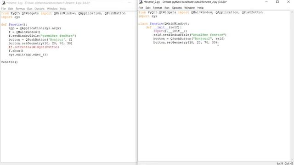Viewport: 294px width, 165px height.
Task: Click the 'Bonjour' string in fenetre_1.py
Action: click(57, 40)
